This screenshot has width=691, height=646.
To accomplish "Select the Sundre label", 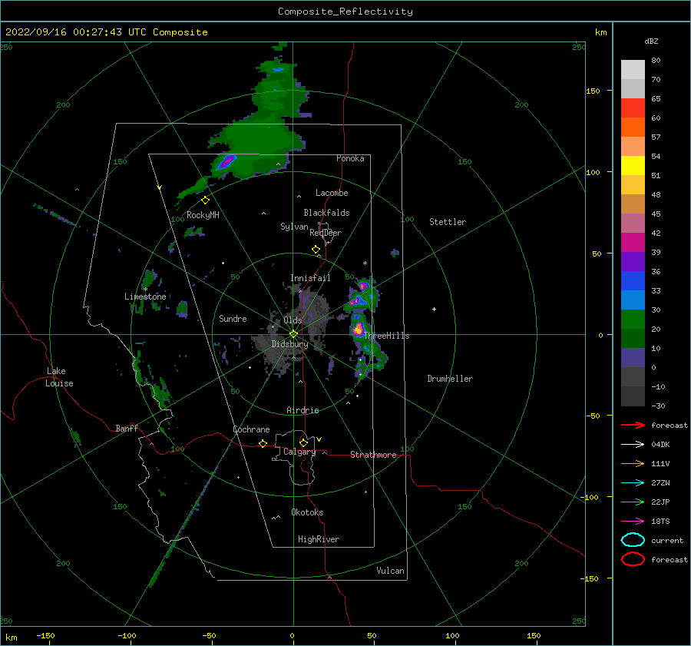I will tap(233, 318).
